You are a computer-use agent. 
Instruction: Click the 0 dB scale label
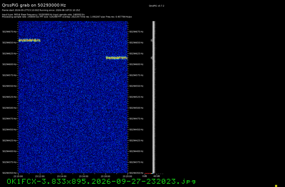[x=145, y=176]
